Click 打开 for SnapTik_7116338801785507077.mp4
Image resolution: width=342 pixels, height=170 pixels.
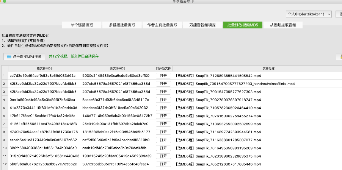click(x=163, y=140)
